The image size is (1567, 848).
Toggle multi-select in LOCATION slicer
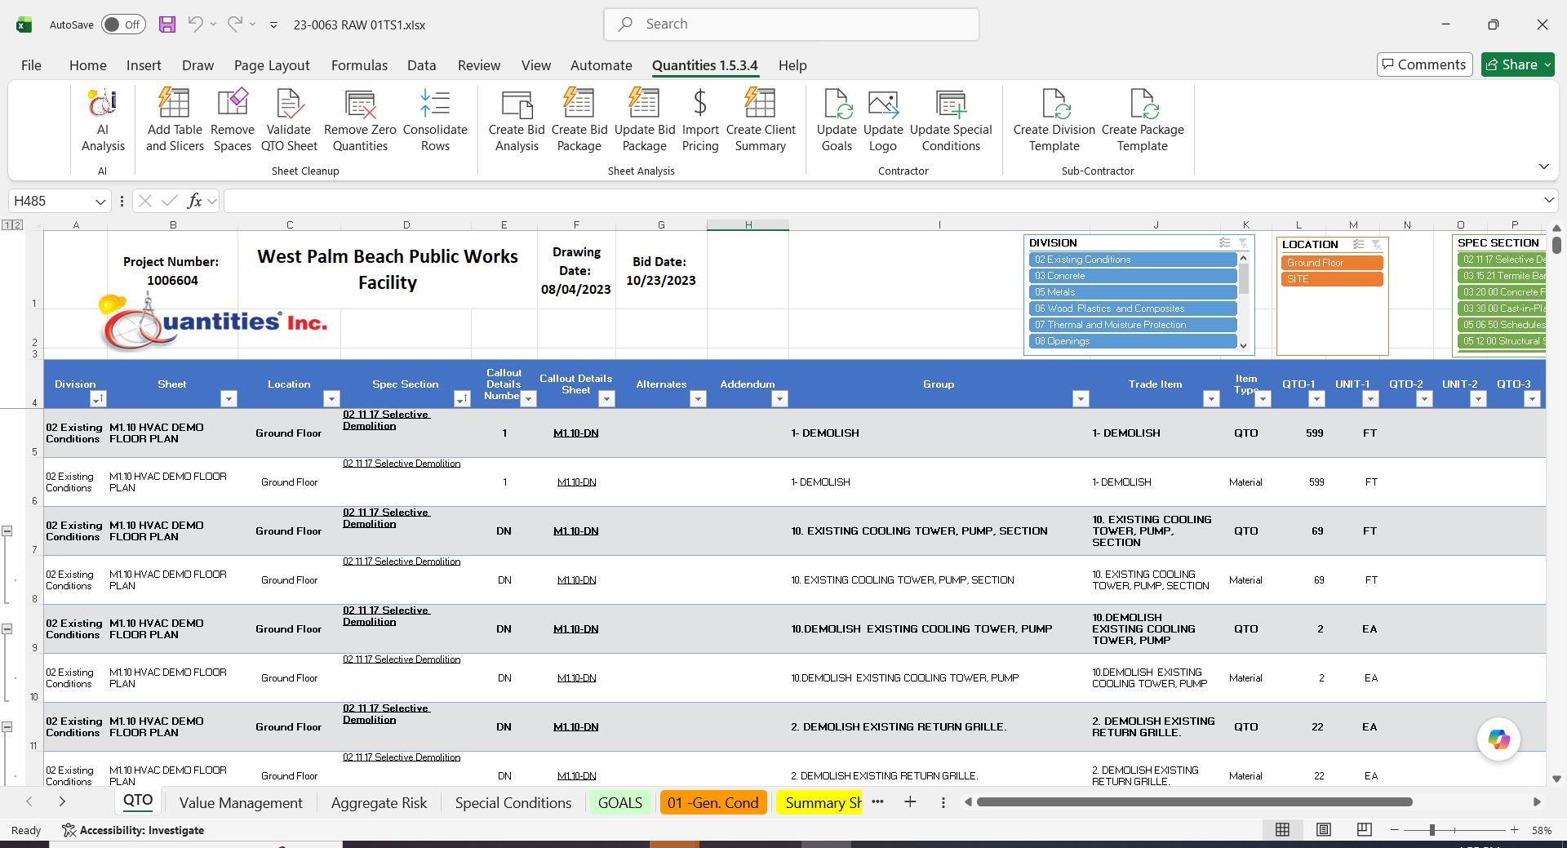point(1358,244)
